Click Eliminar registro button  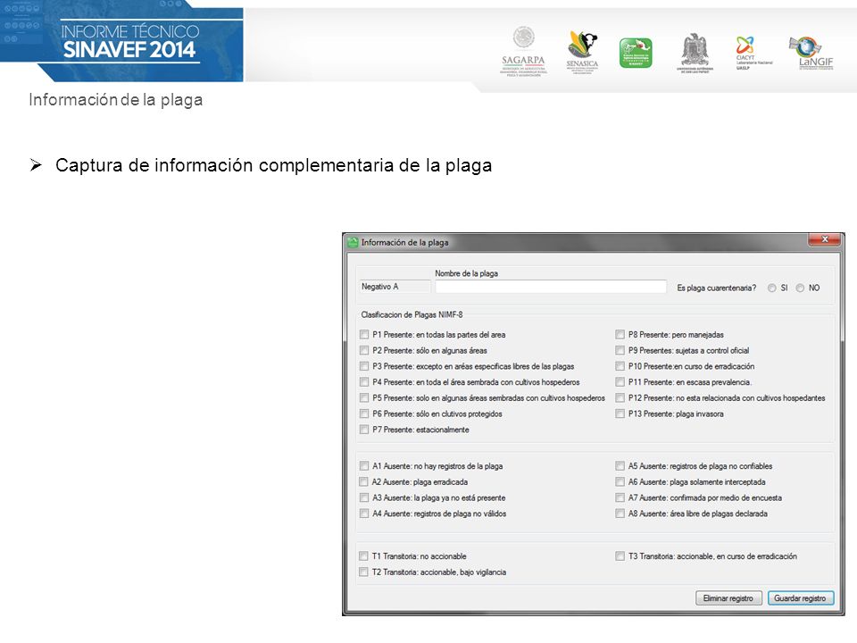coord(728,598)
